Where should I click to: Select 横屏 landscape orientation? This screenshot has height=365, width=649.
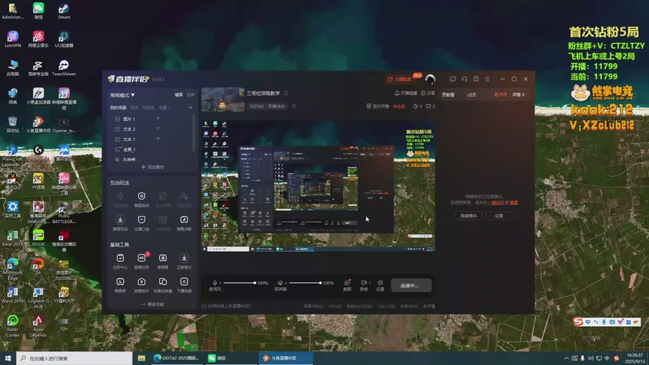[x=178, y=95]
